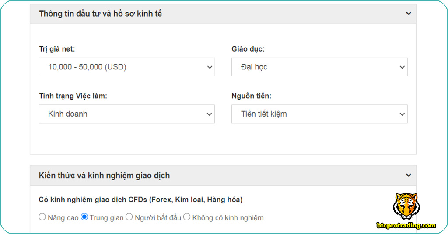Open the Nguồn tiền dropdown
Viewport: 448px width, 234px height.
[x=319, y=114]
